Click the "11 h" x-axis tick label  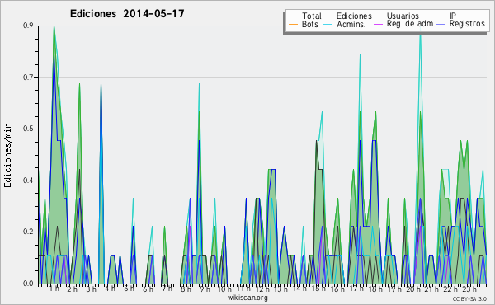[243, 289]
